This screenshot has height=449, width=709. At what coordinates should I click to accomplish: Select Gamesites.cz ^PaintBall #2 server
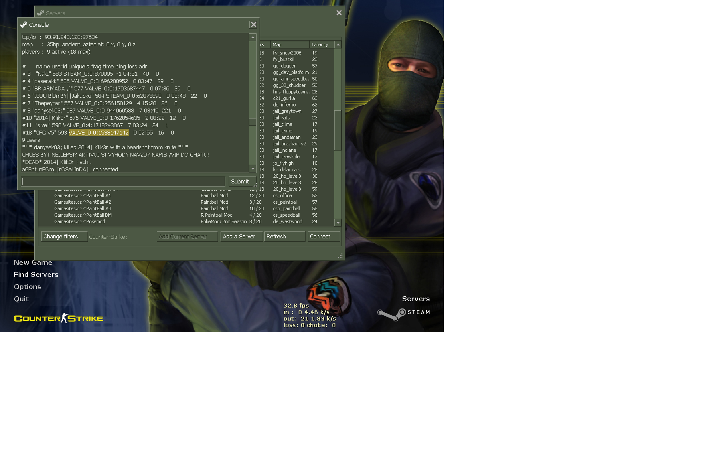[x=186, y=202]
